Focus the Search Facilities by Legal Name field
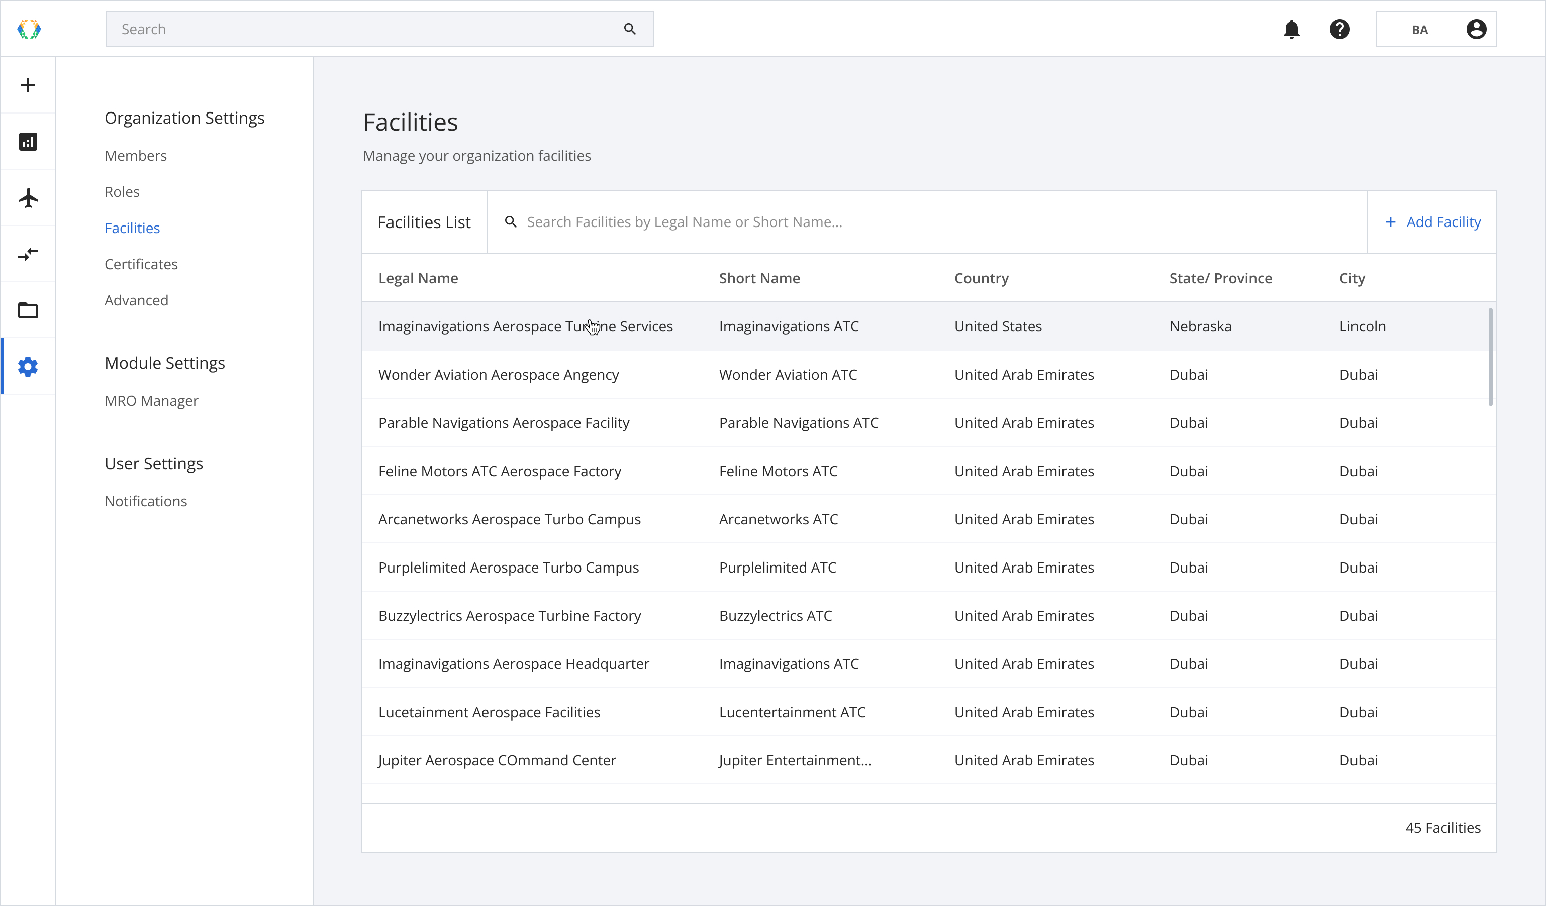 pos(927,222)
